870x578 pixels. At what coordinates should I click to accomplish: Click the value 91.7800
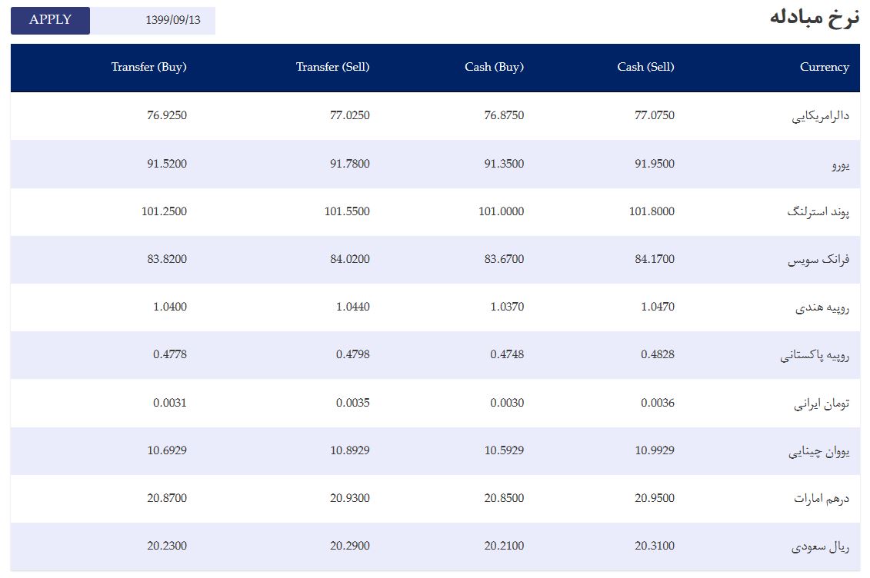point(349,164)
